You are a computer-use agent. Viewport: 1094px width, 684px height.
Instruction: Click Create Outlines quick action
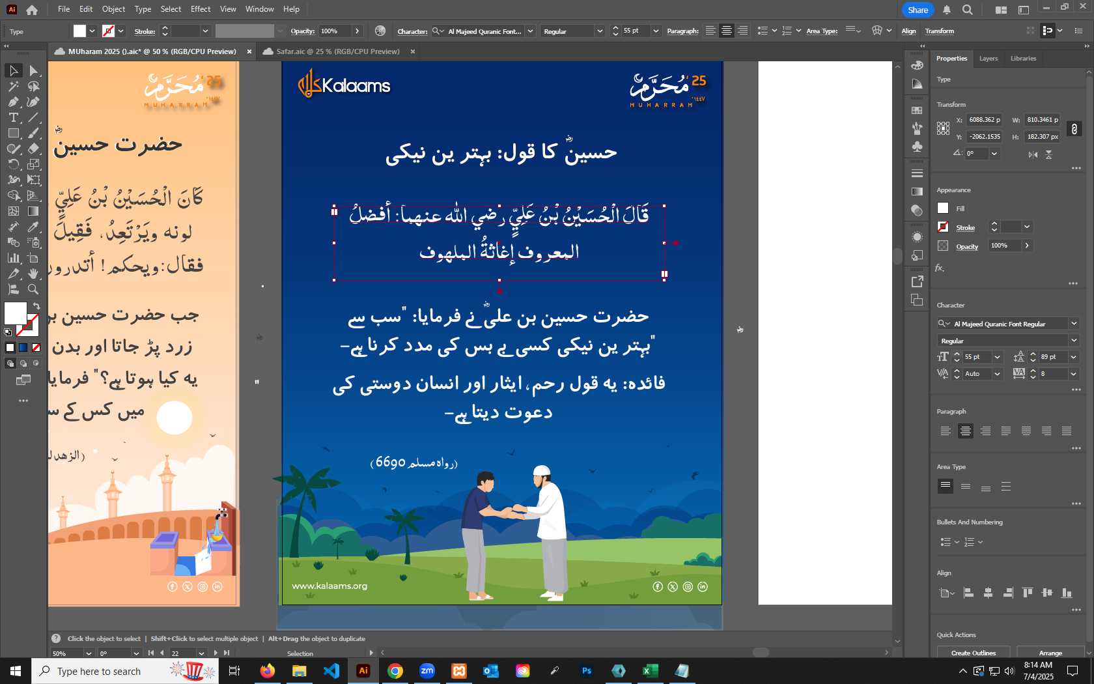pos(973,653)
